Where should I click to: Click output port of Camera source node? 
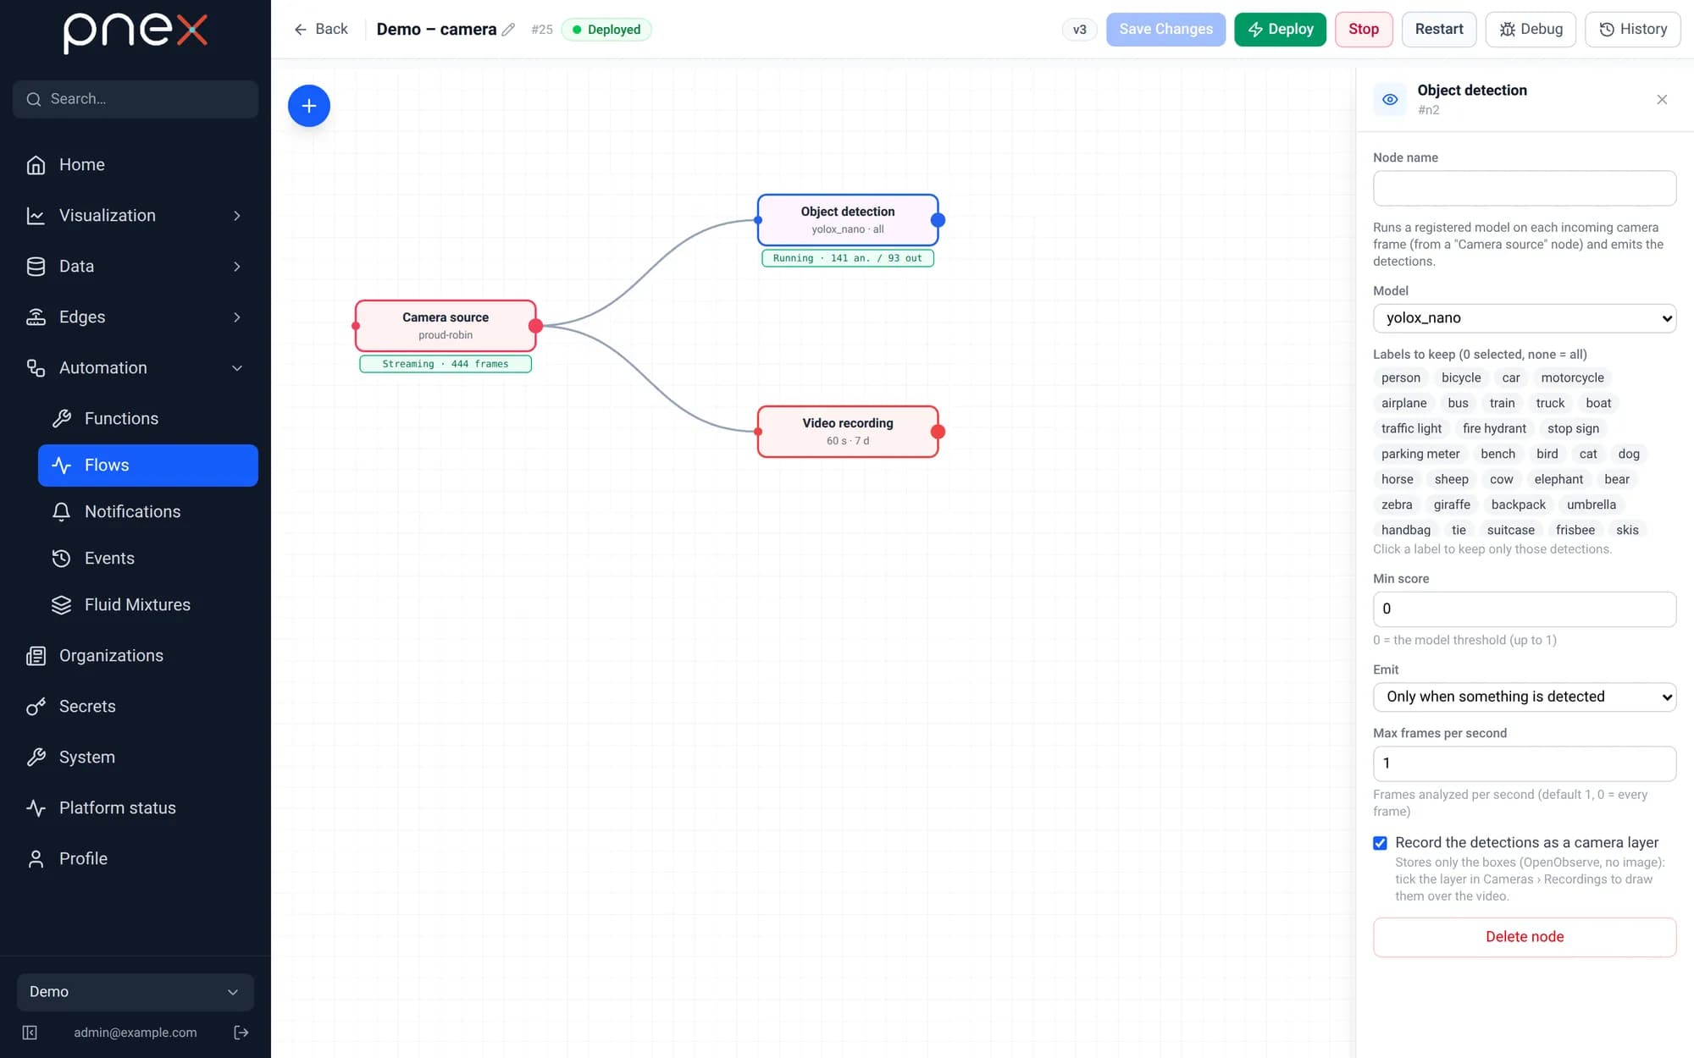point(535,326)
